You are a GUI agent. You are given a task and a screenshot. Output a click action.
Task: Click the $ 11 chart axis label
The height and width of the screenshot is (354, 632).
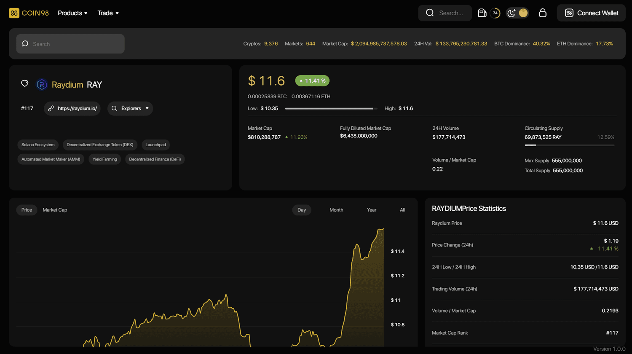coord(395,300)
